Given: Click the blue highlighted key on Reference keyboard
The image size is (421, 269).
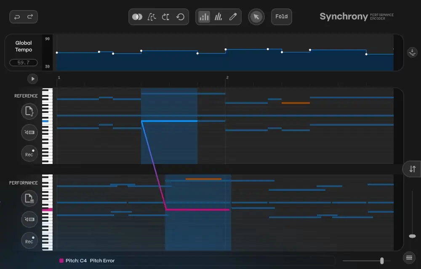Looking at the screenshot, I should tap(45, 121).
